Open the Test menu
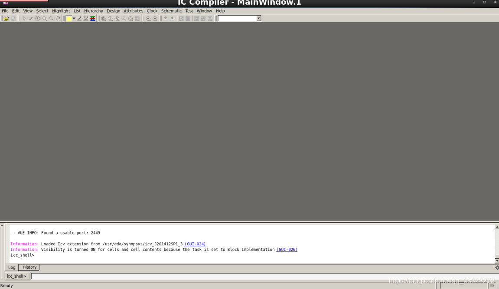Viewport: 499px width, 289px height. pyautogui.click(x=189, y=11)
